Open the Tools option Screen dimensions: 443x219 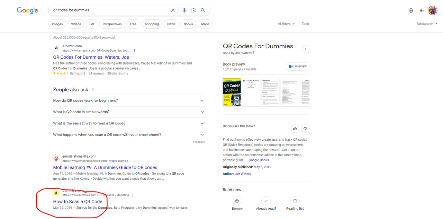pos(306,24)
